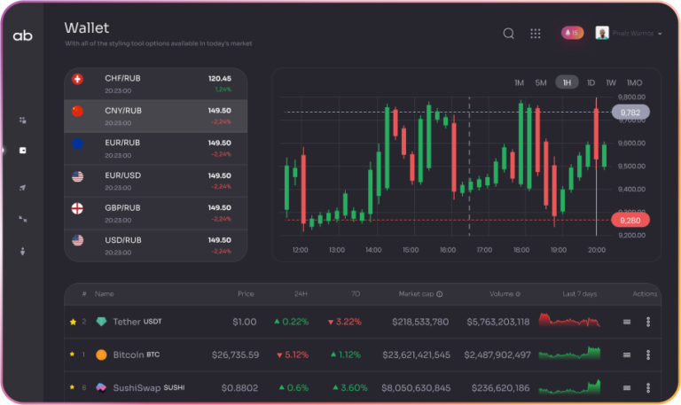
Task: Select the 5M chart interval
Action: click(x=541, y=82)
